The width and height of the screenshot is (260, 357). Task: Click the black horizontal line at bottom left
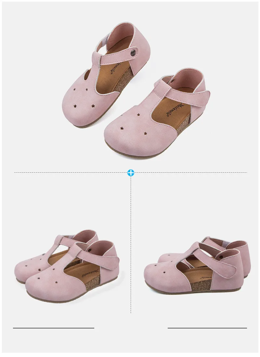pyautogui.click(x=54, y=328)
